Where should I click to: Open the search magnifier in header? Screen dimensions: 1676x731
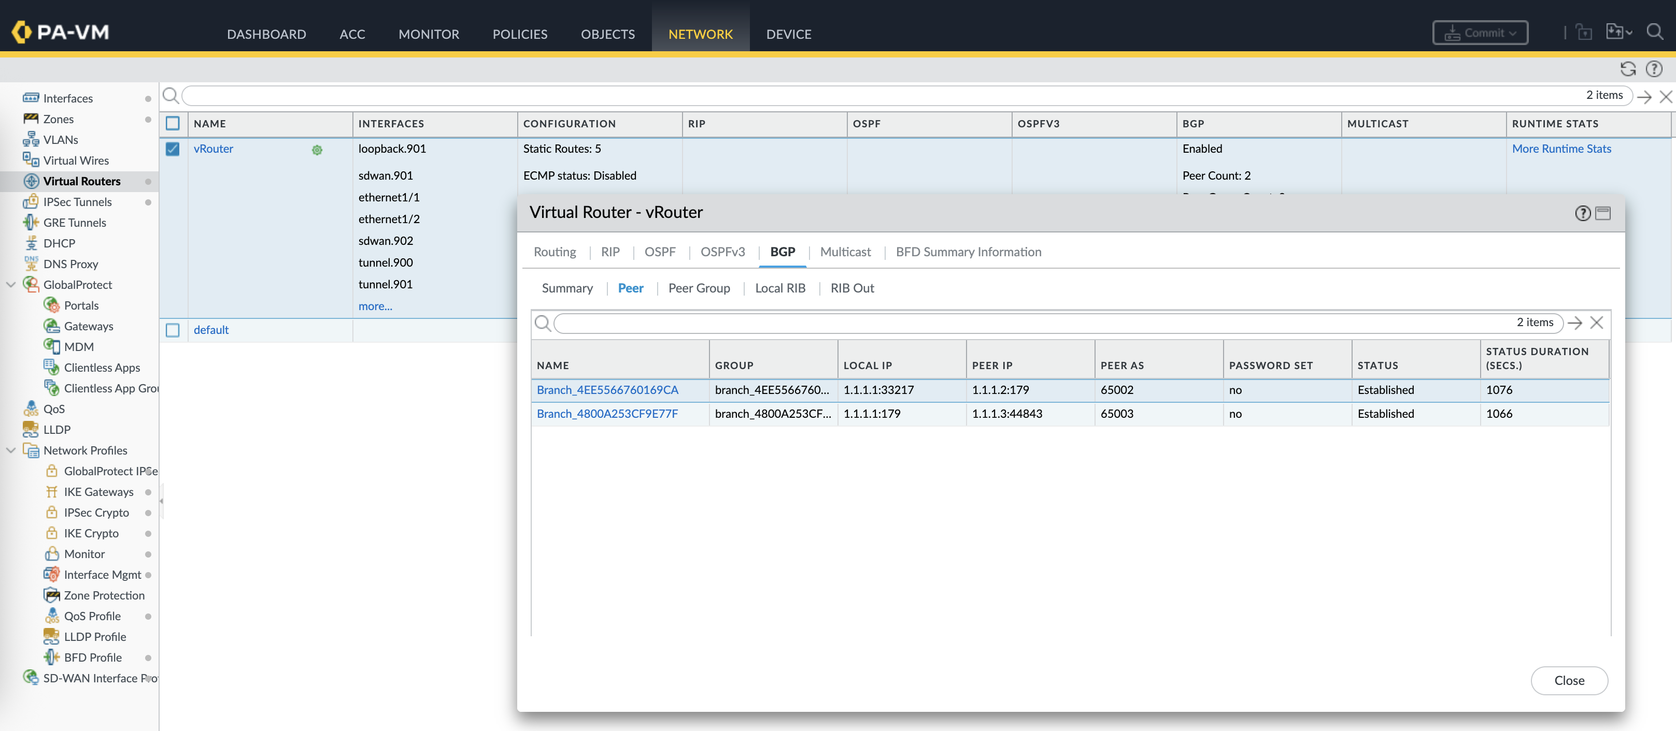[1655, 32]
